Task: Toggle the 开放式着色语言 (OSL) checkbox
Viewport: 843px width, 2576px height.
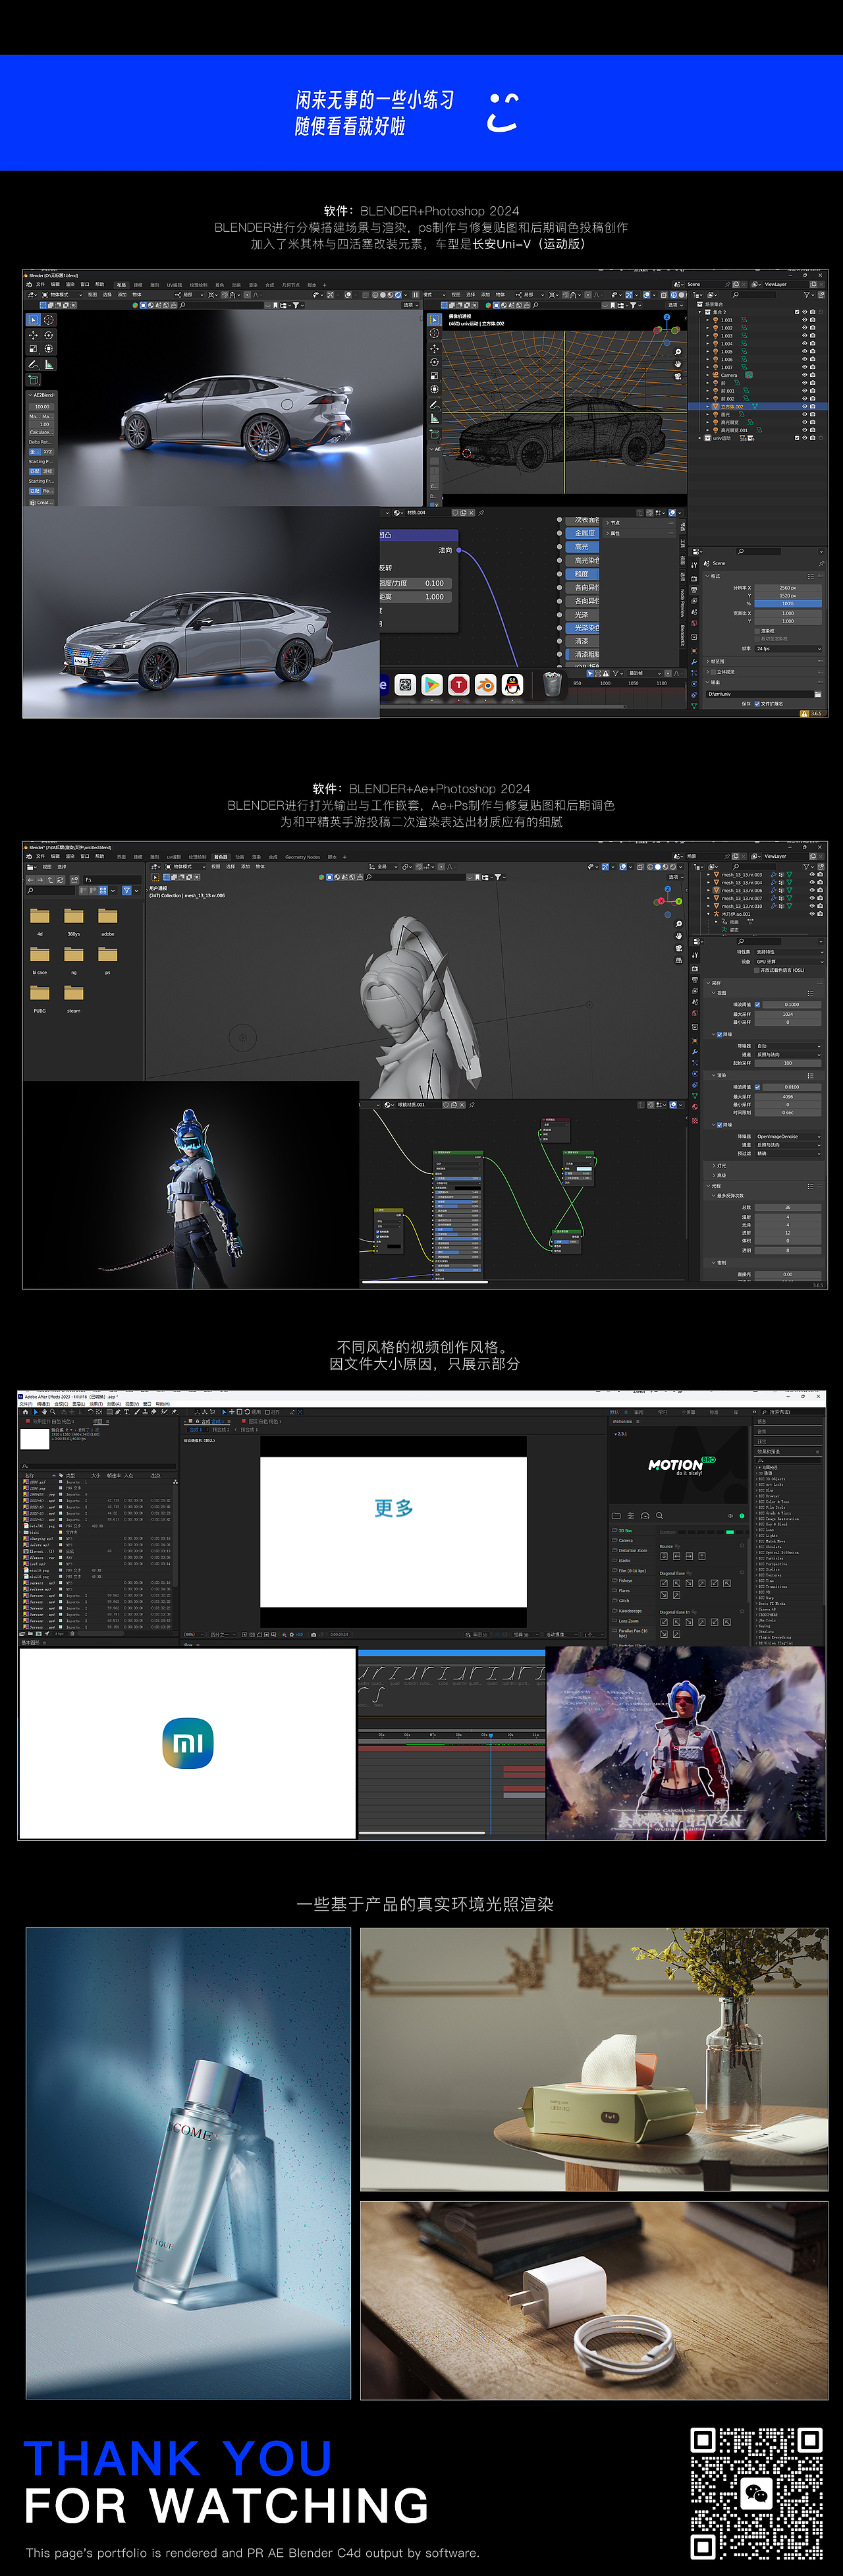Action: (x=757, y=970)
